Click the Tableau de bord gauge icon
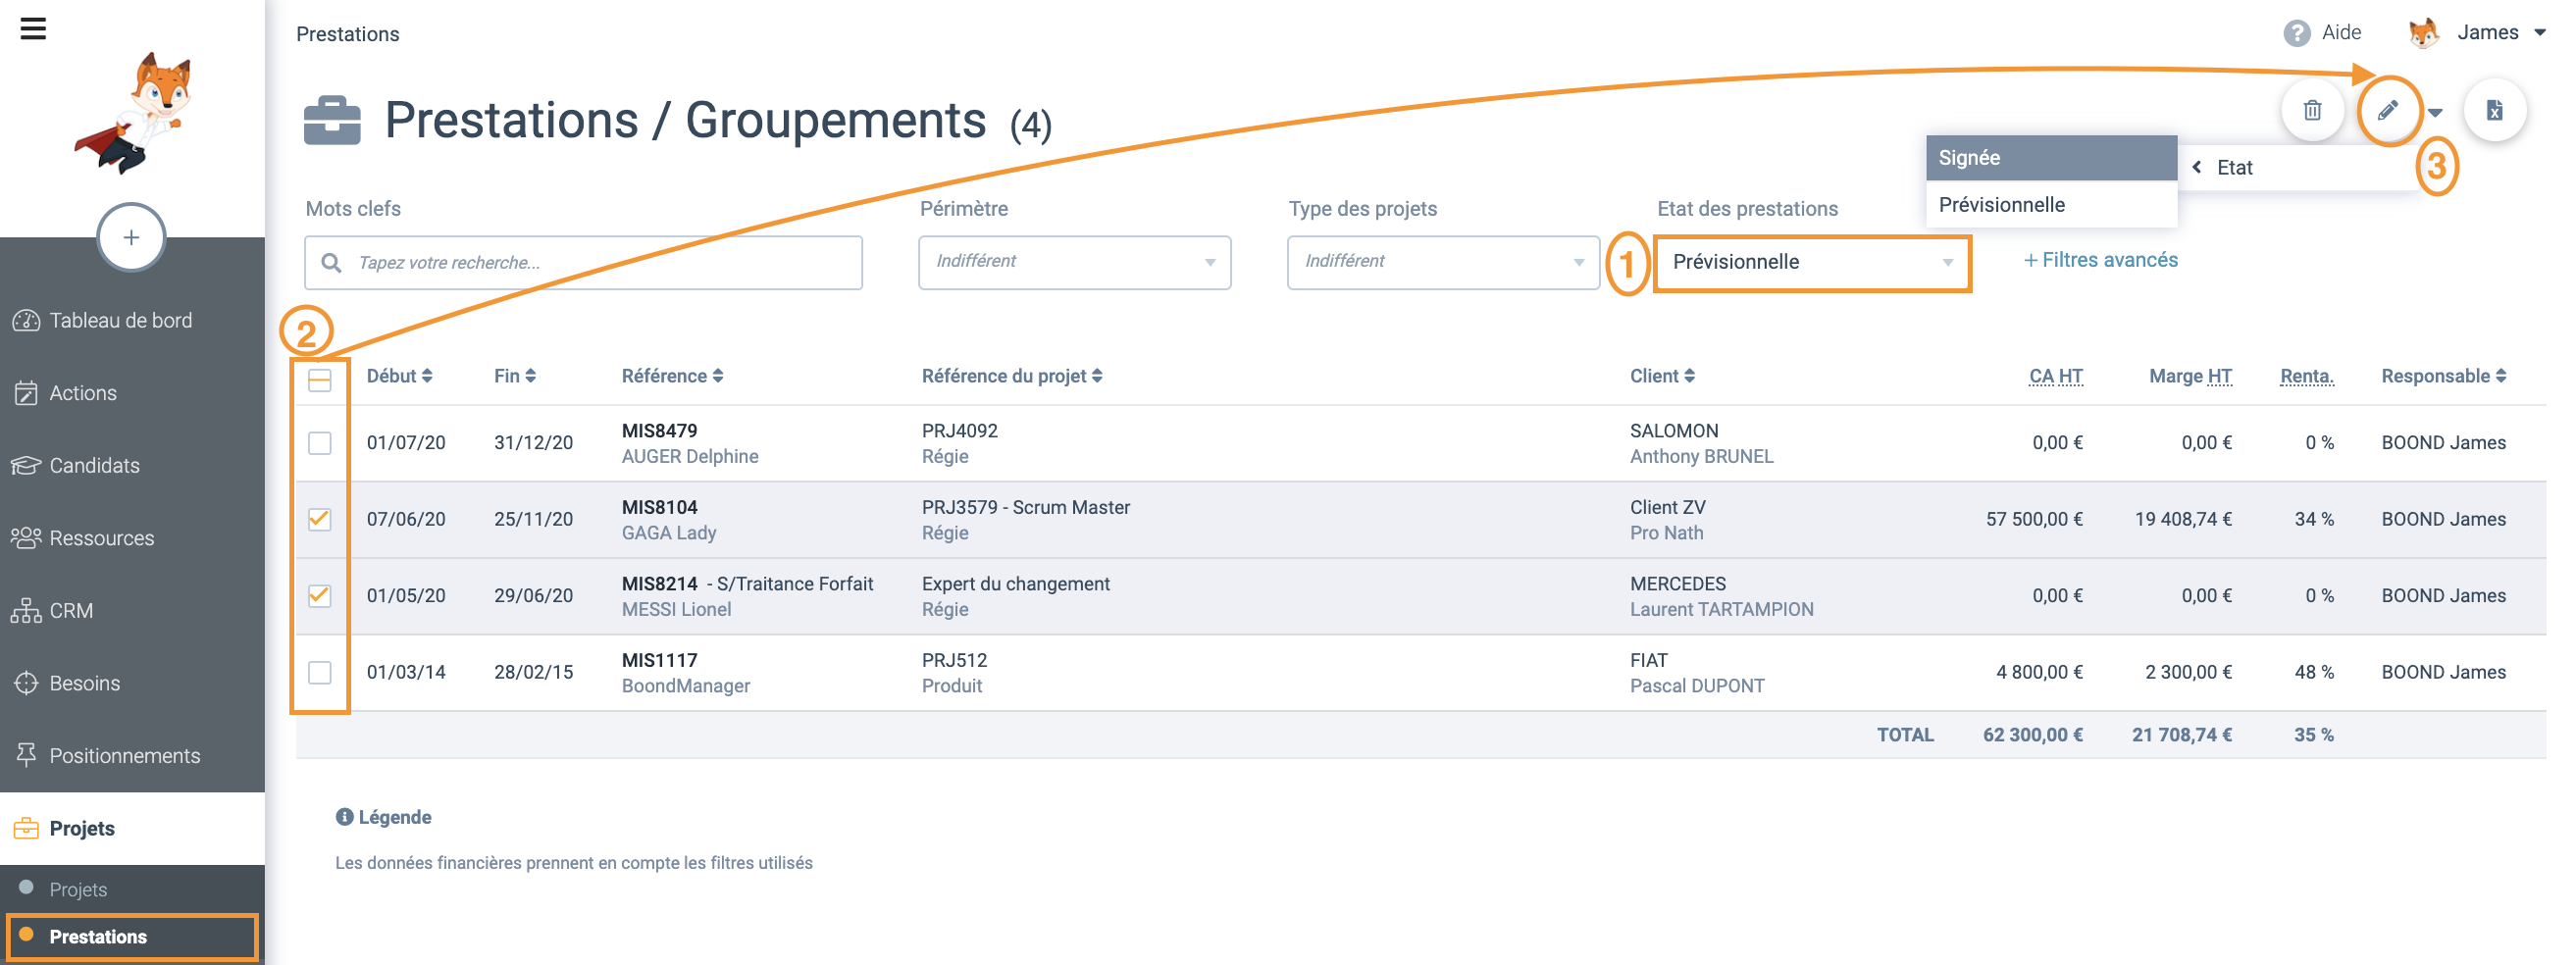Image resolution: width=2576 pixels, height=965 pixels. (x=26, y=321)
